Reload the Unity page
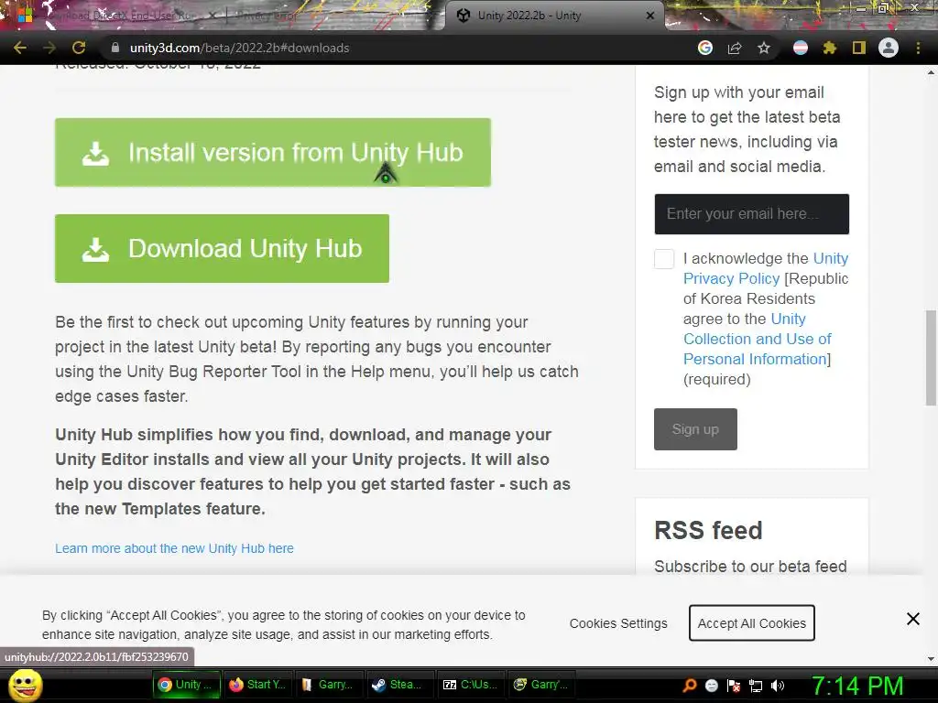Screen dimensions: 938x703 point(79,48)
